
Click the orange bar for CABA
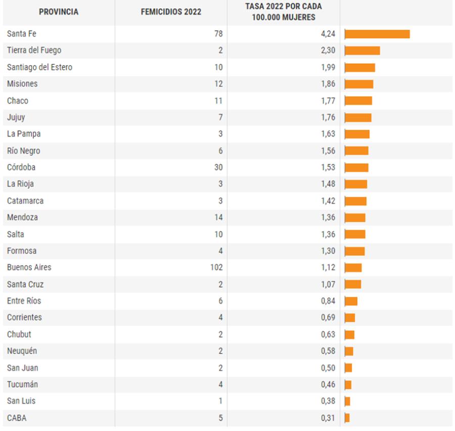pyautogui.click(x=347, y=418)
